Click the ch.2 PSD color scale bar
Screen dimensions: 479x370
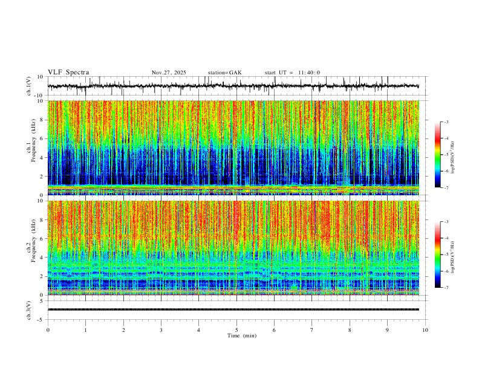pyautogui.click(x=438, y=255)
